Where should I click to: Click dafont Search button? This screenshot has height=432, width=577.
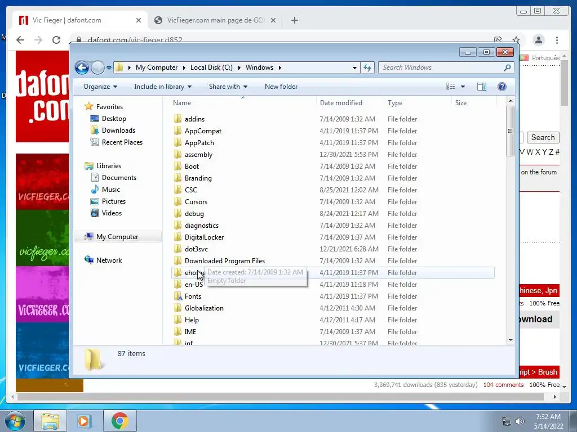tap(543, 137)
